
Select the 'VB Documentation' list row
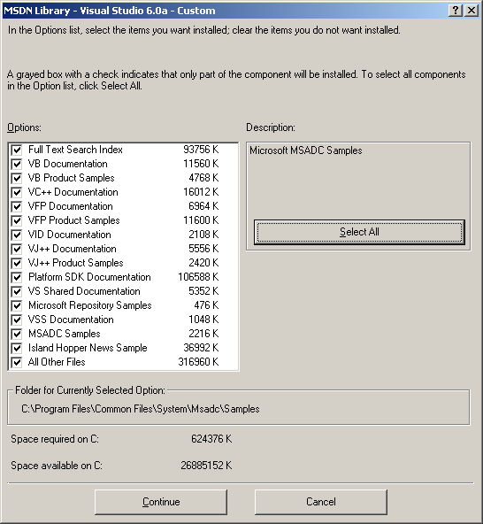point(123,164)
